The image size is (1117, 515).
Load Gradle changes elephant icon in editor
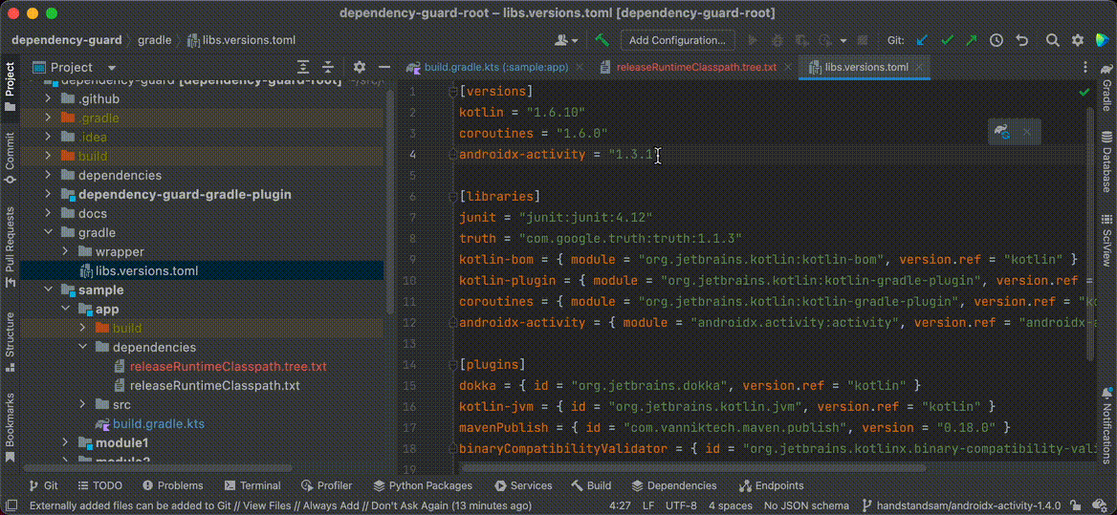[1002, 132]
